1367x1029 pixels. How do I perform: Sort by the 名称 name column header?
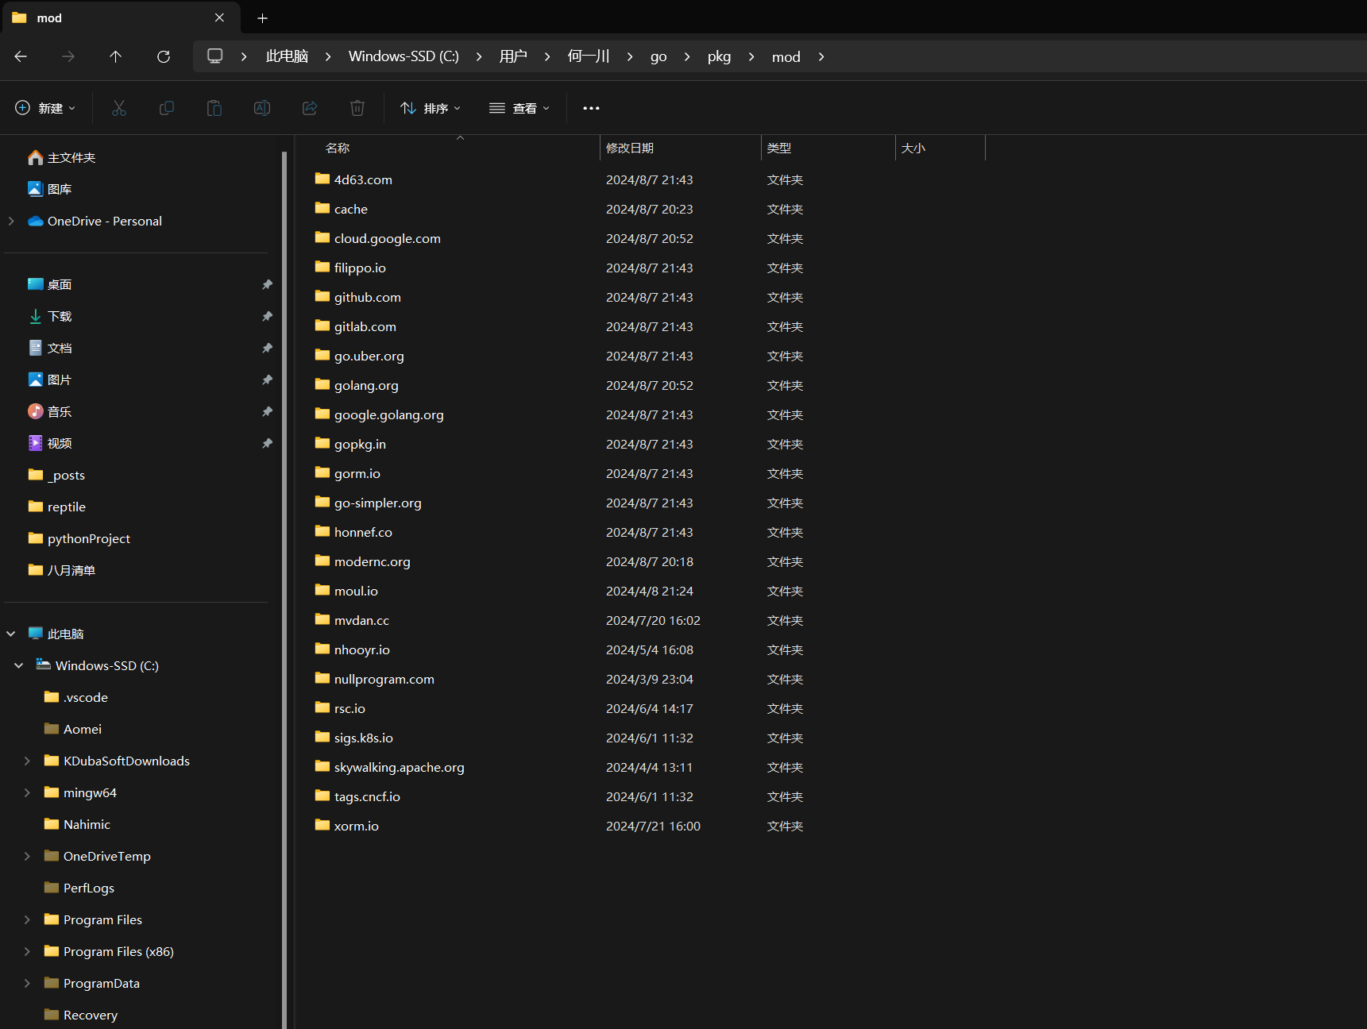(x=447, y=148)
